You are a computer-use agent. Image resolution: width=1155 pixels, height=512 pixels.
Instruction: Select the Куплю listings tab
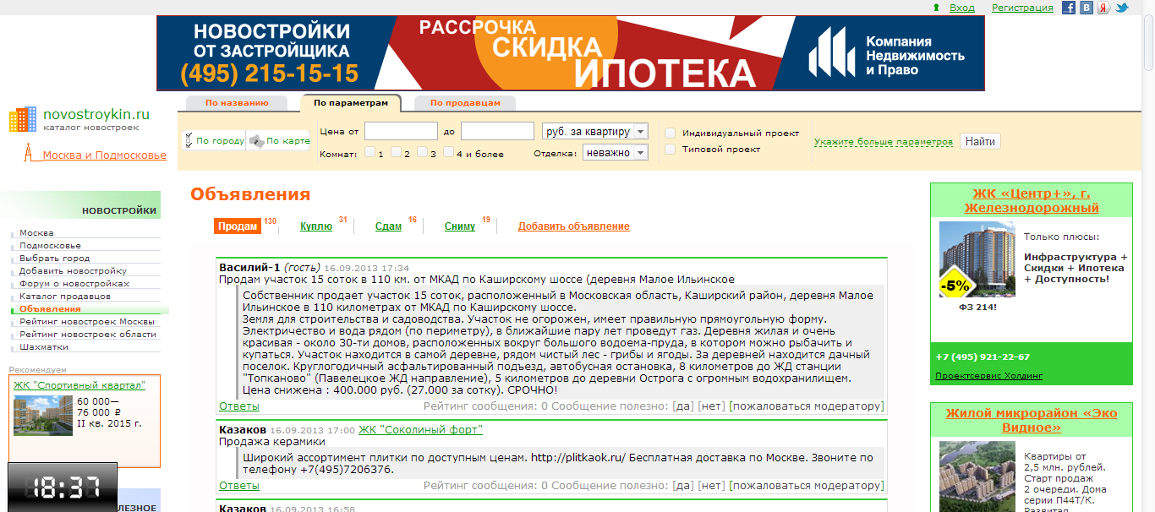click(x=316, y=226)
